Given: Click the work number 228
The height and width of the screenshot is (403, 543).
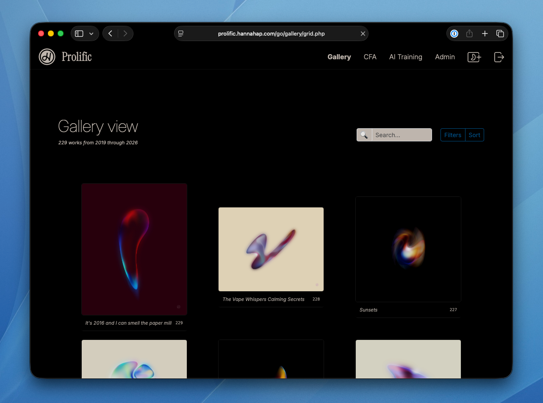Looking at the screenshot, I should (316, 299).
